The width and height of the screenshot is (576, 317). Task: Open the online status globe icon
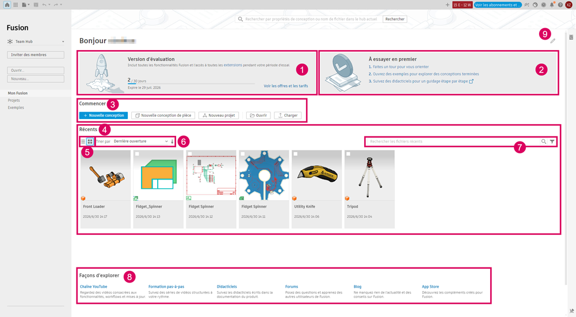point(535,5)
